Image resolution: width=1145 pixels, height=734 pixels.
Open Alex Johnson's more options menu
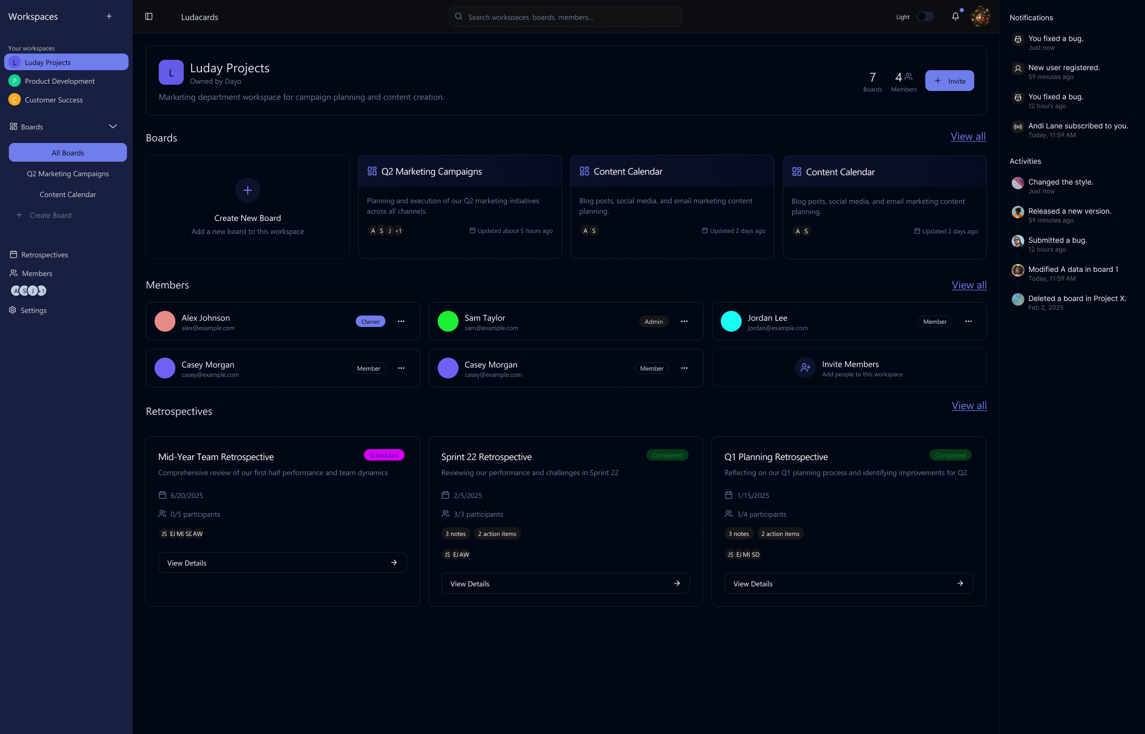[401, 321]
